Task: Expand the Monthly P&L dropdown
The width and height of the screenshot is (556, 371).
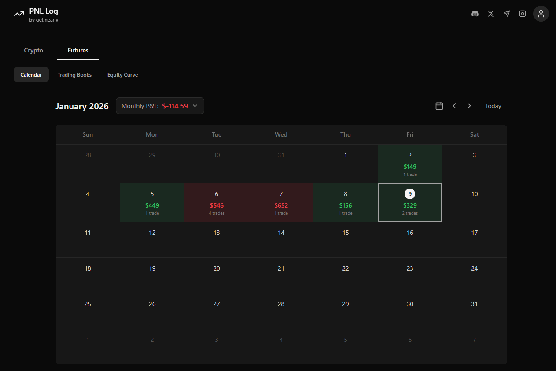Action: [x=160, y=106]
